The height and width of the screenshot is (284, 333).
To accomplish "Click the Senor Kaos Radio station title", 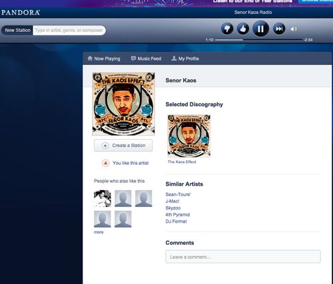I will click(x=253, y=12).
